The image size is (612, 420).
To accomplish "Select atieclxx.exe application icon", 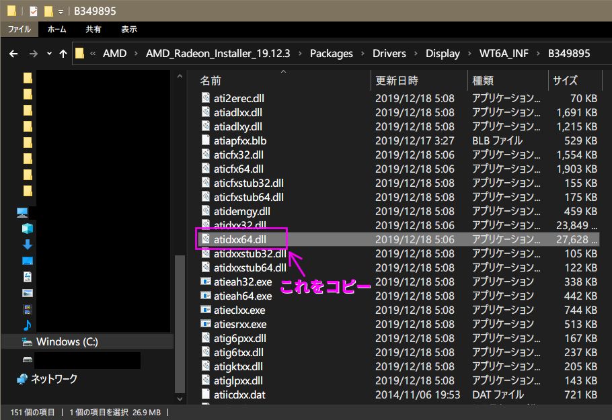I will click(x=206, y=310).
